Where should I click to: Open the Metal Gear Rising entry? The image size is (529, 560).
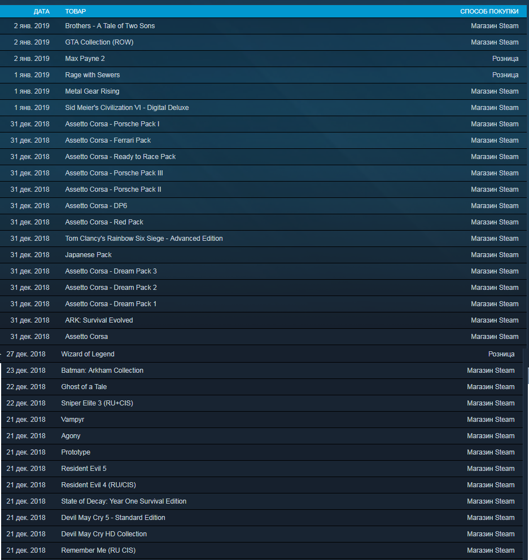92,91
